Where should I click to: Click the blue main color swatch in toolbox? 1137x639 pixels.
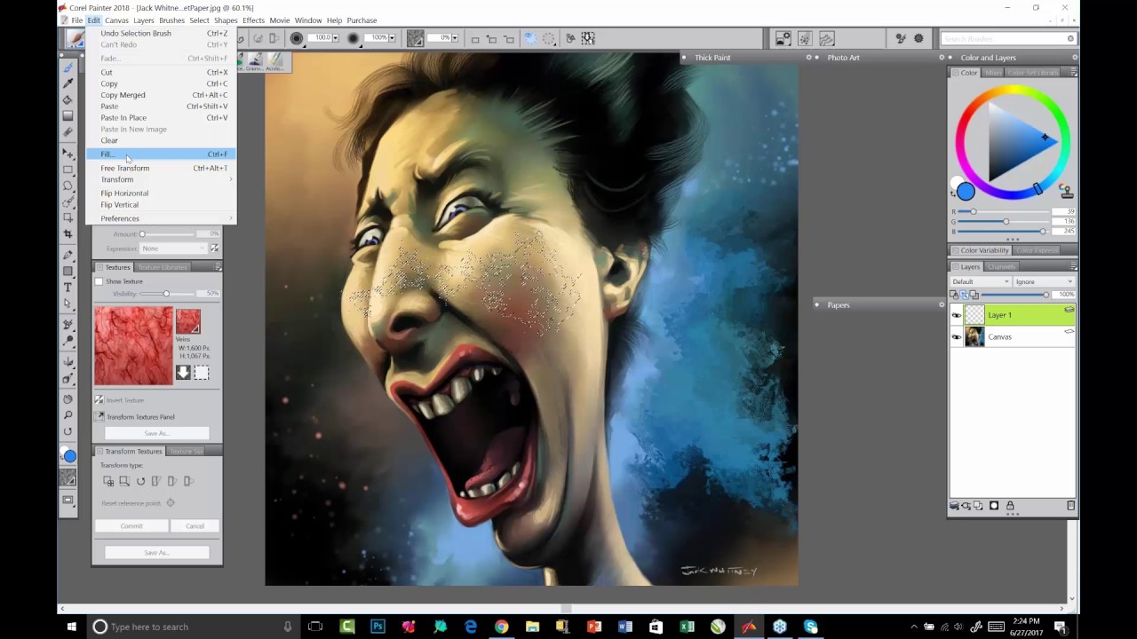pos(69,456)
